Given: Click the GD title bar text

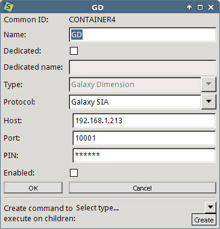Looking at the screenshot, I should click(x=98, y=7).
